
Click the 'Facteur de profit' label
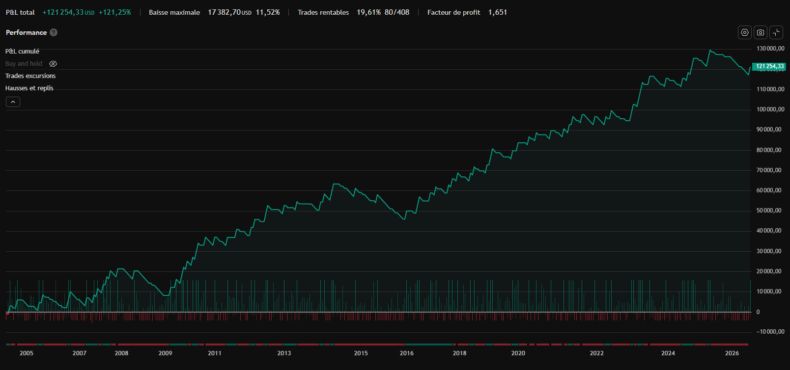click(454, 12)
